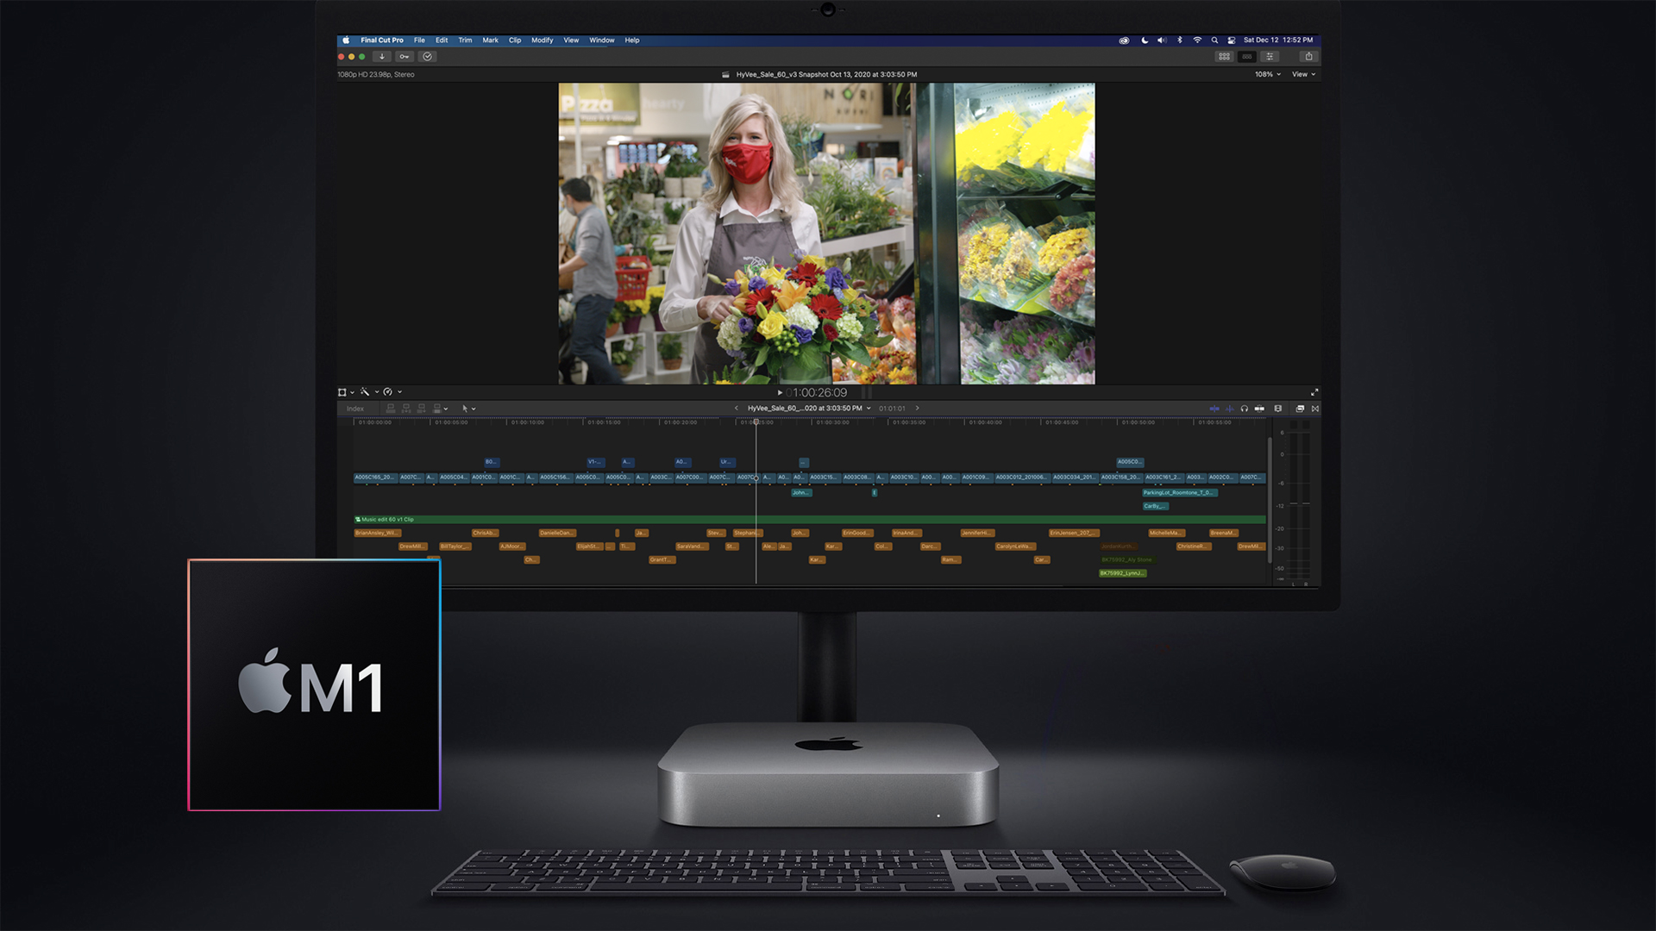Open the Transitions browser icon

click(x=1315, y=409)
